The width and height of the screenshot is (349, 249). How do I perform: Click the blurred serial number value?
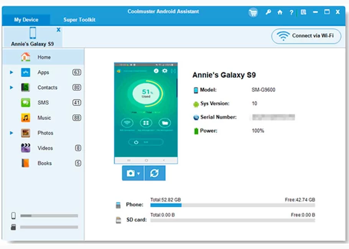[x=273, y=117]
